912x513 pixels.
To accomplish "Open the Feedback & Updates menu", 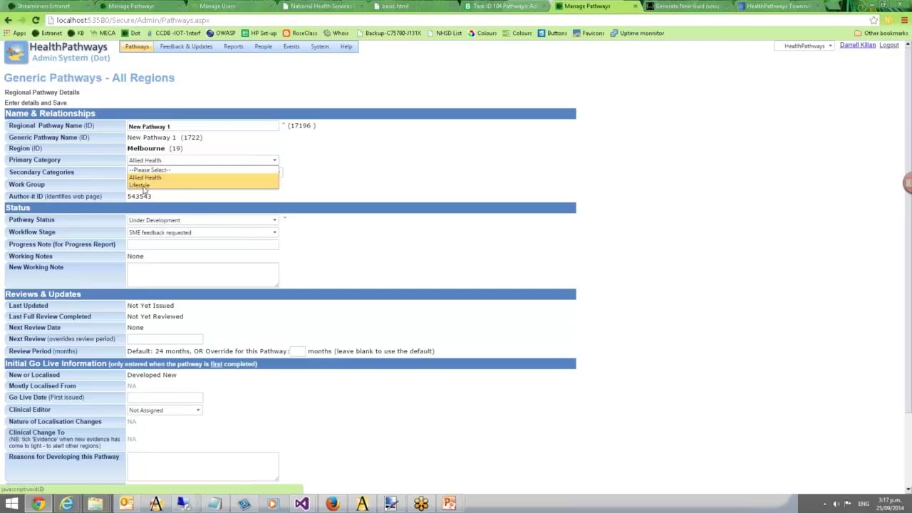I will coord(186,47).
